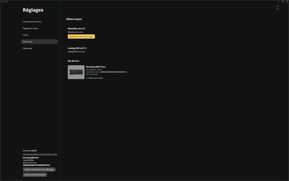Click the Micrologiciel v2.7.2 line
Viewport: 289px width, 181px height.
[x=94, y=70]
